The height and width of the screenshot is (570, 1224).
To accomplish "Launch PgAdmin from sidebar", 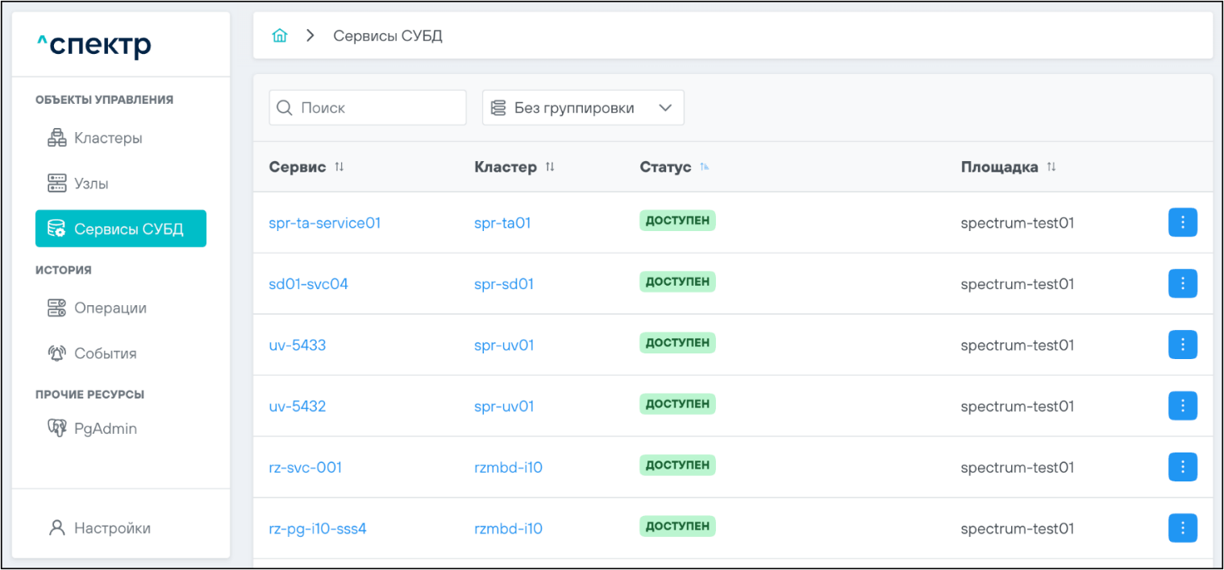I will point(105,429).
